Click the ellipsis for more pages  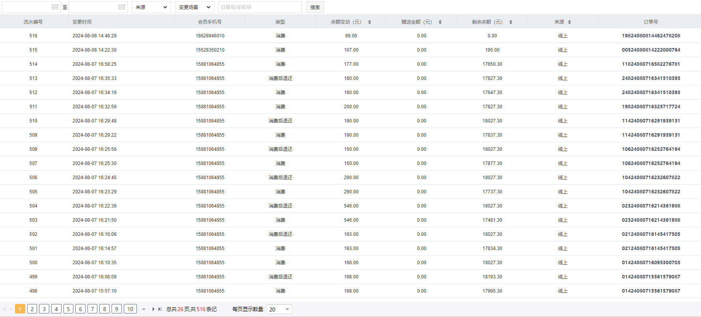click(x=144, y=309)
